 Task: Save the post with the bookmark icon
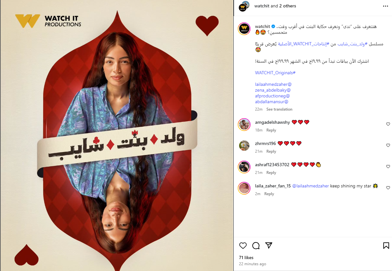(386, 246)
